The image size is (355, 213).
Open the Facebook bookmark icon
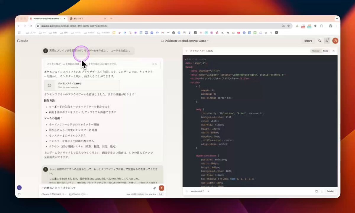244,33
